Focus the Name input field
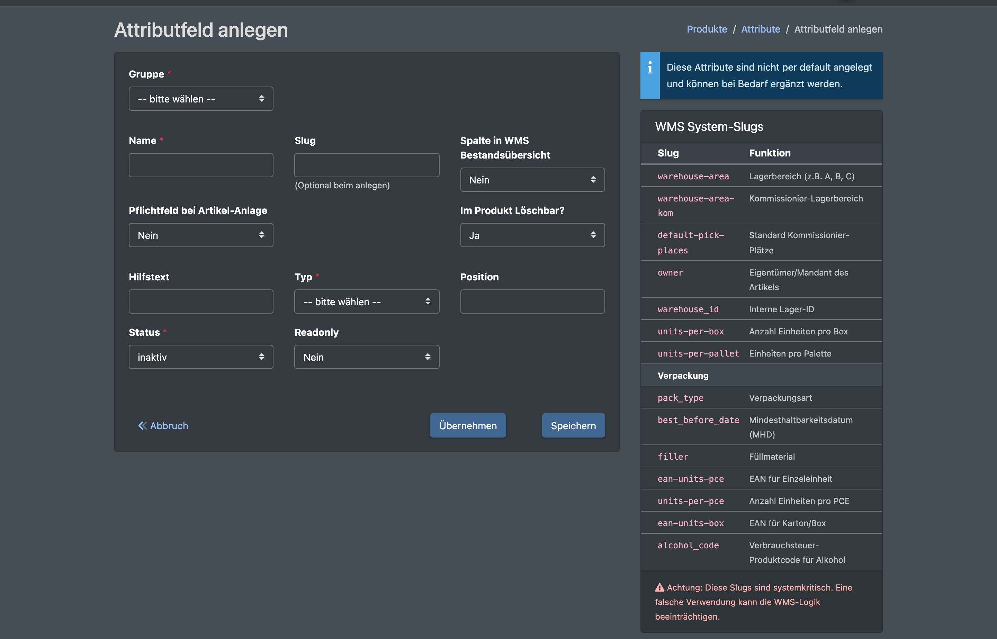997x639 pixels. tap(201, 165)
